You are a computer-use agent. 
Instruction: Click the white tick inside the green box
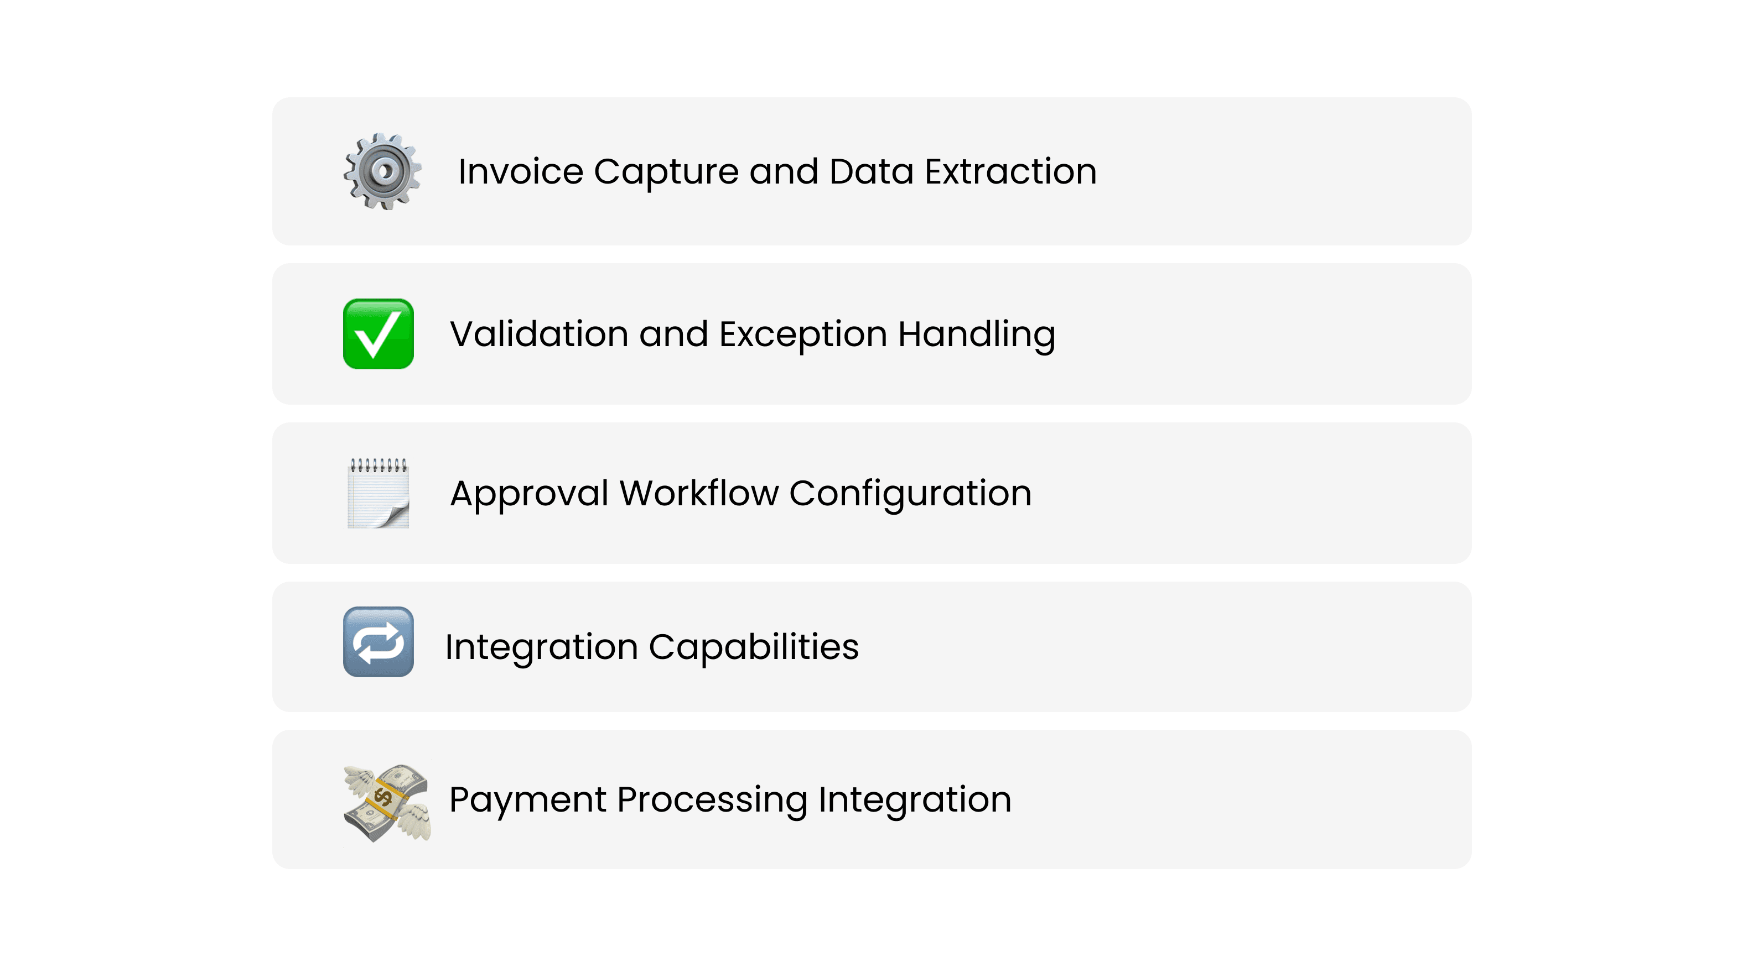[377, 336]
